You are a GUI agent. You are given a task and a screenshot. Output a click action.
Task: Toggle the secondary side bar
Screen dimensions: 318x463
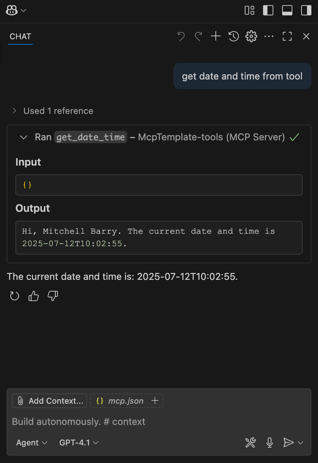click(x=306, y=10)
